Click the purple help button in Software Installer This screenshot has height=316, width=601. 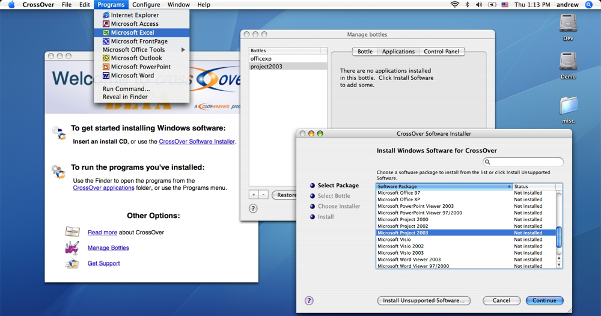click(x=309, y=300)
